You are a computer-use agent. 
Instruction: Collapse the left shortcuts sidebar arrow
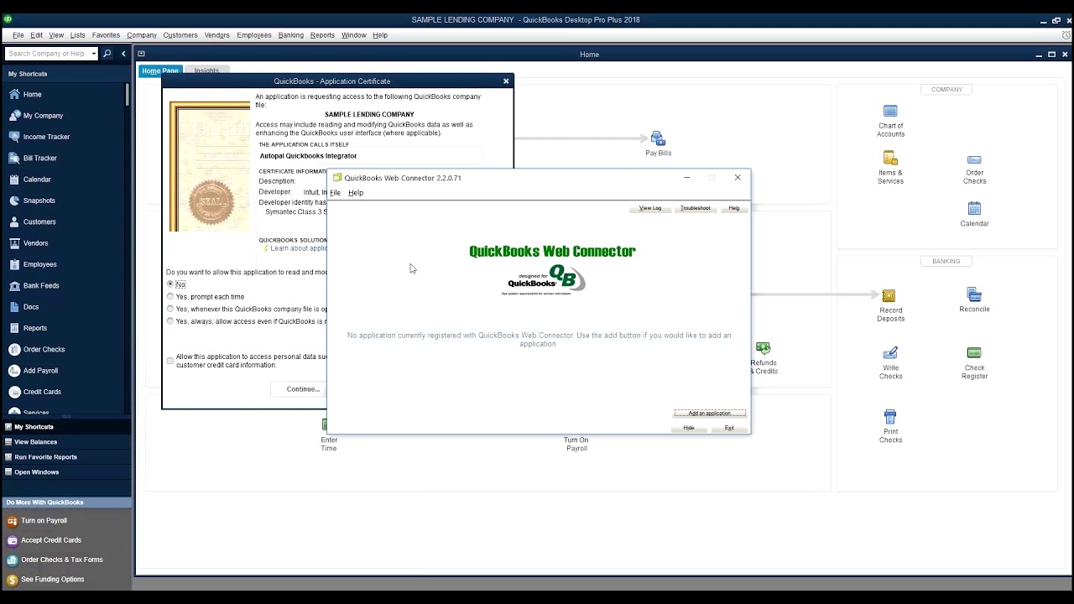123,54
